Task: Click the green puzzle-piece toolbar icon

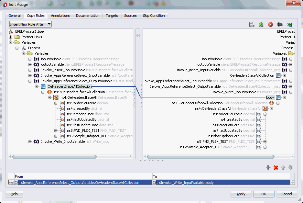Action: click(261, 25)
